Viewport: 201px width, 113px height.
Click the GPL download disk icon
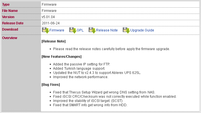tap(73, 30)
